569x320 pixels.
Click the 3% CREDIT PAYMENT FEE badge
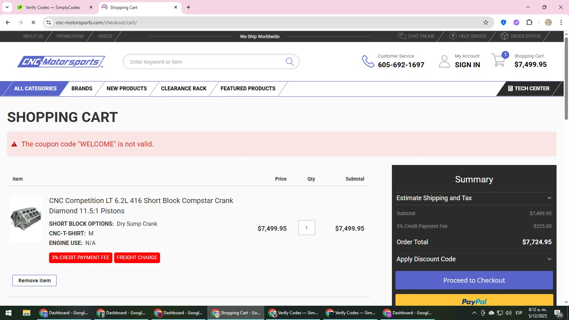(x=80, y=257)
